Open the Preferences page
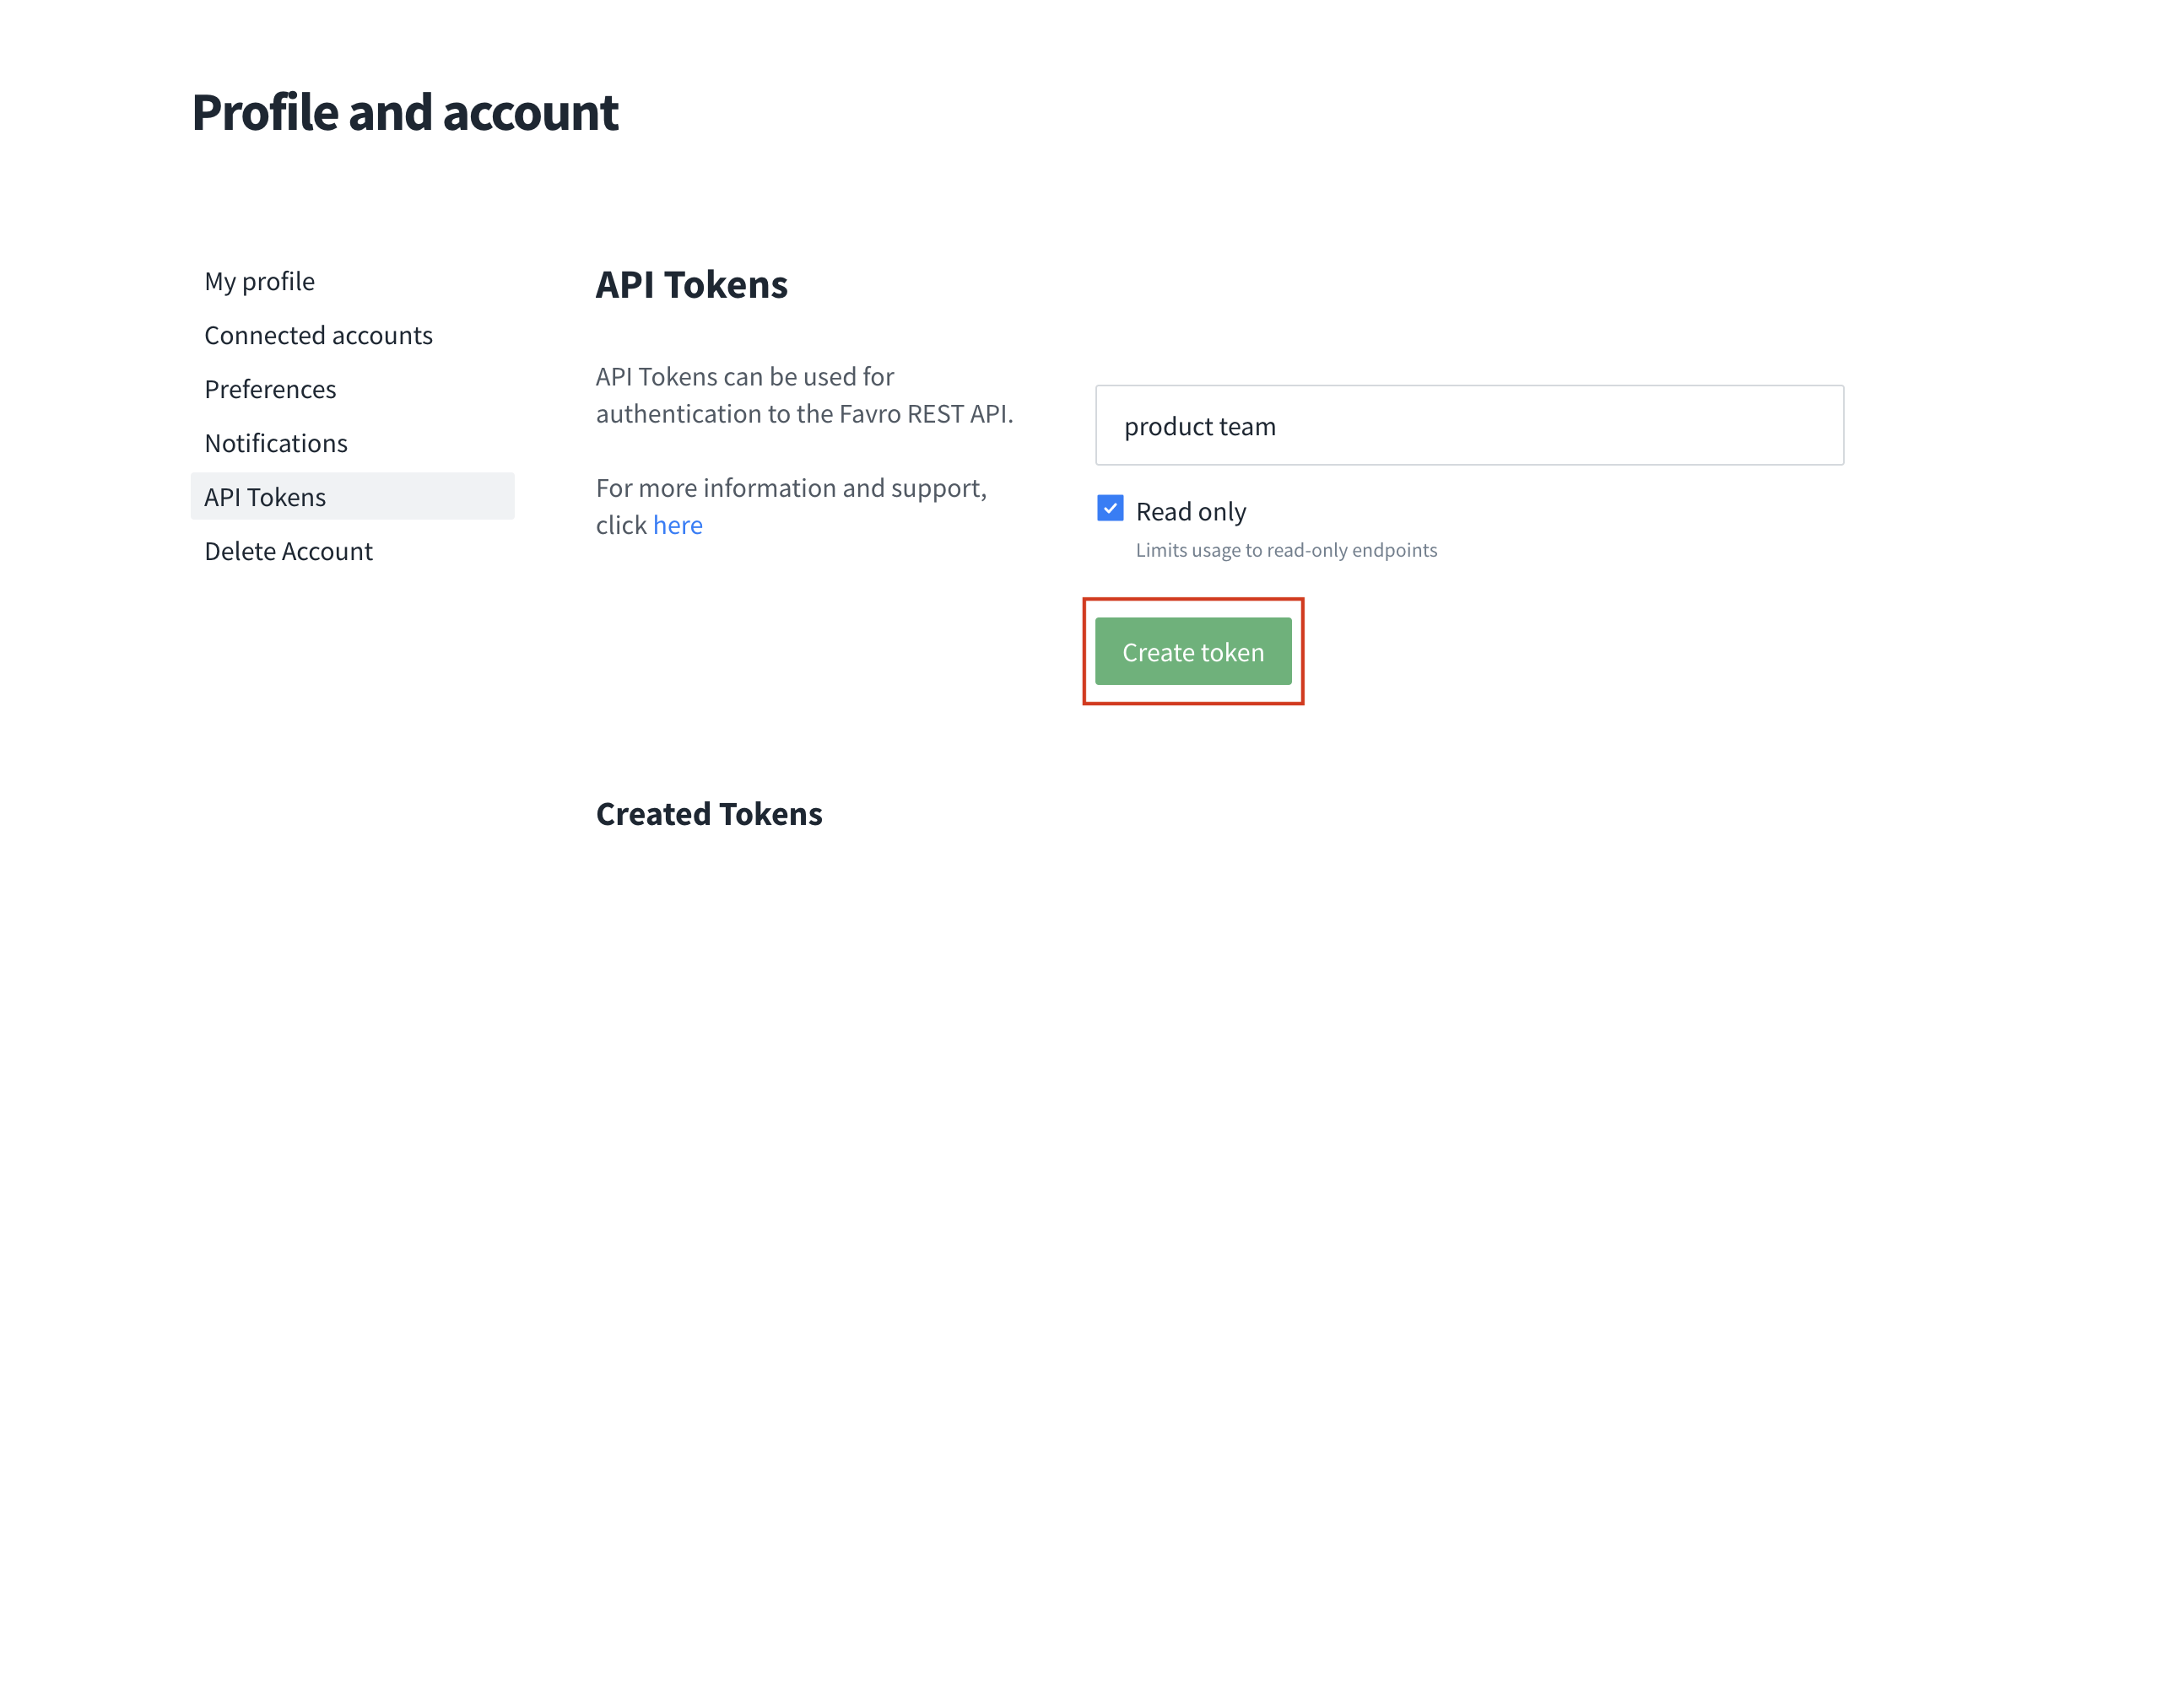The image size is (2184, 1682). point(270,390)
